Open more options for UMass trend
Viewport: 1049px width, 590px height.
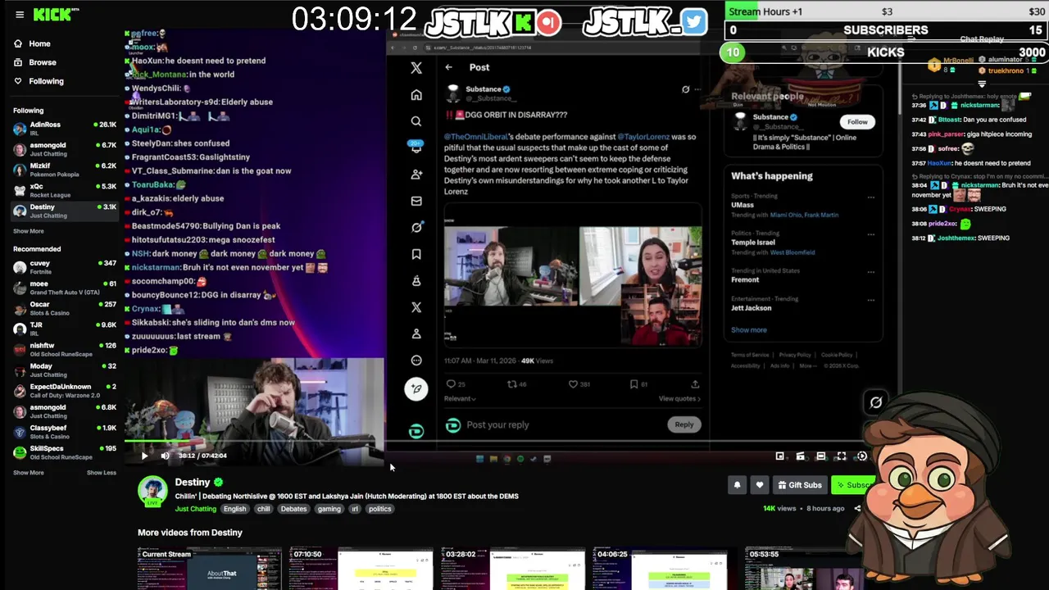(x=870, y=197)
